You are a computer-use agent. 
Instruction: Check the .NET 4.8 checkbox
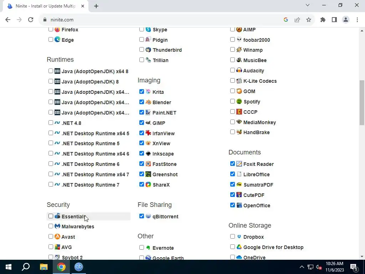[51, 123]
